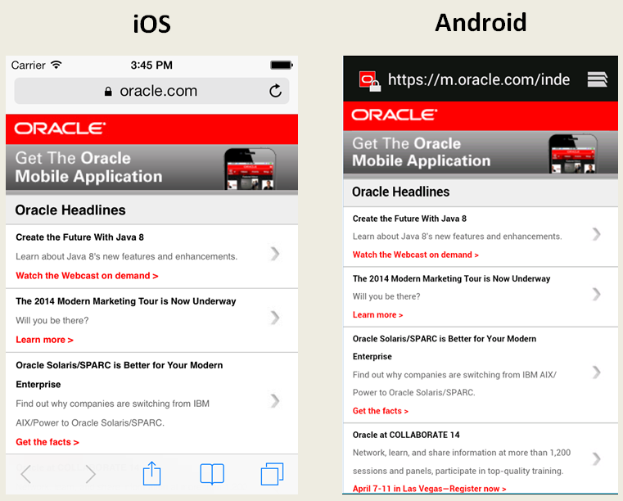
Task: Tap 'Oracle Headlines' section header on Android
Action: [481, 192]
